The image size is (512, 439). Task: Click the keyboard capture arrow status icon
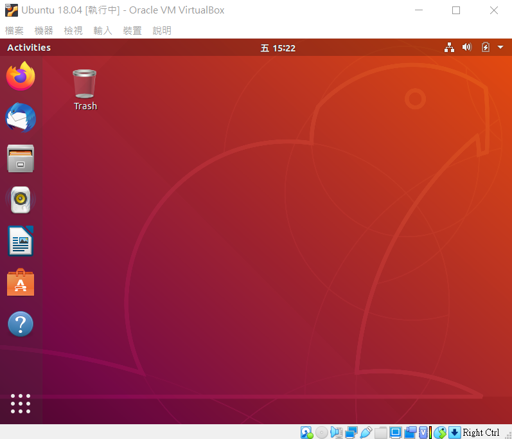tap(455, 432)
